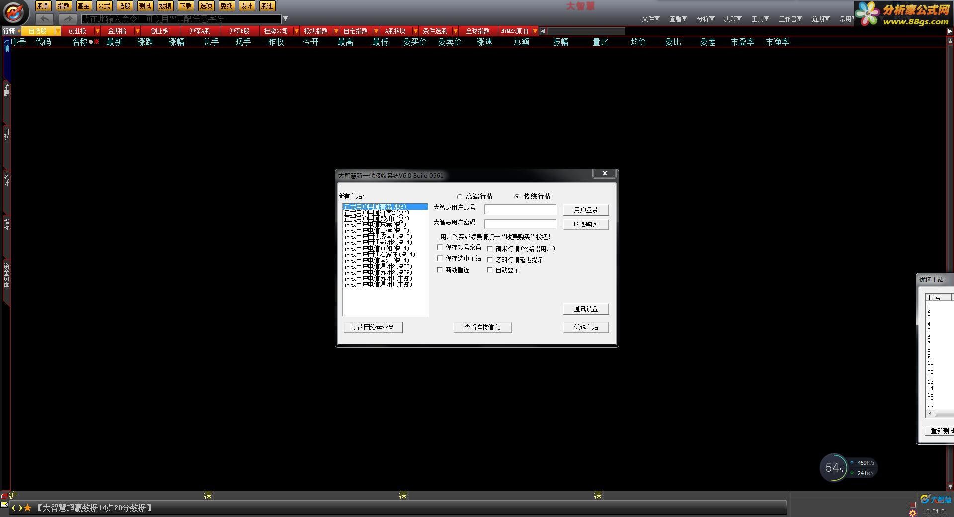Screen dimensions: 954x517
Task: Open 通讯设置 in login dialog
Action: pyautogui.click(x=586, y=309)
